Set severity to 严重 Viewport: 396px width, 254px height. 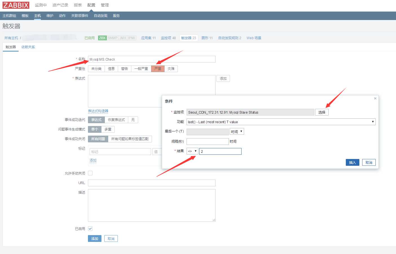pyautogui.click(x=158, y=69)
